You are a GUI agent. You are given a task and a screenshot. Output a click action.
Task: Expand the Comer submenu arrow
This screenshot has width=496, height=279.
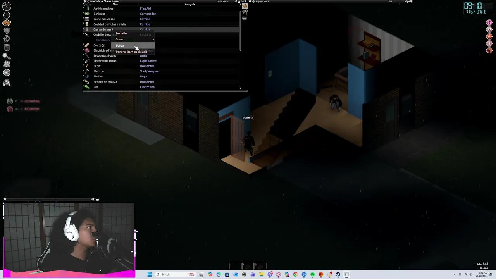point(153,40)
